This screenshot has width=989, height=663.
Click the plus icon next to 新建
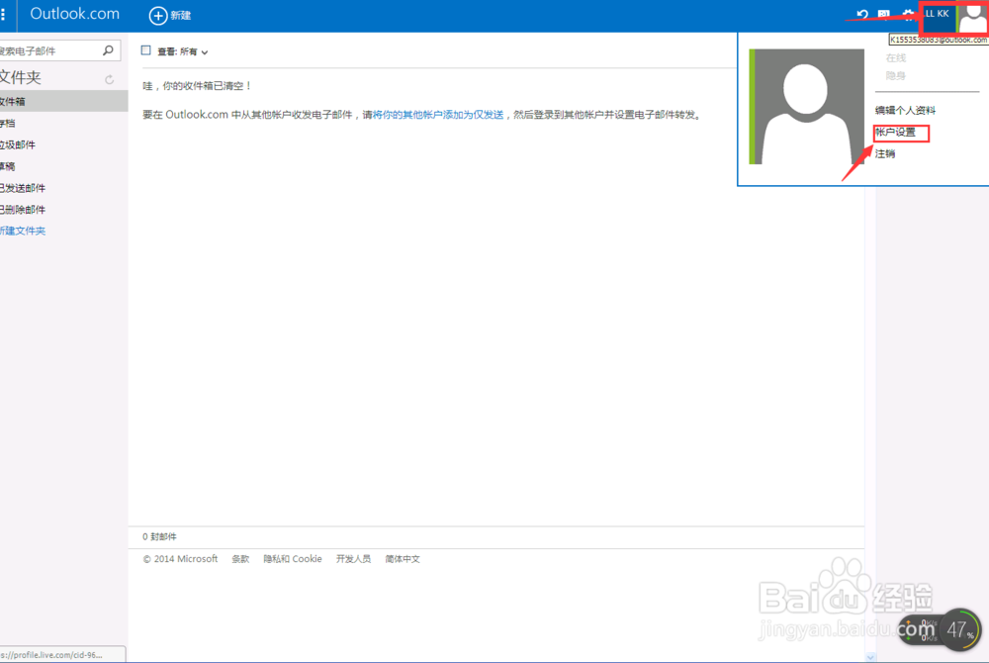157,15
